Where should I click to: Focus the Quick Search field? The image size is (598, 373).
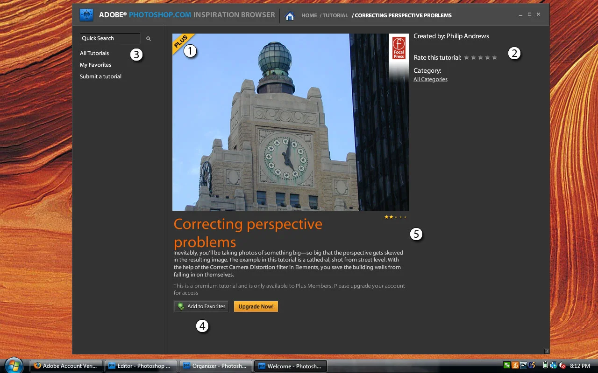110,38
